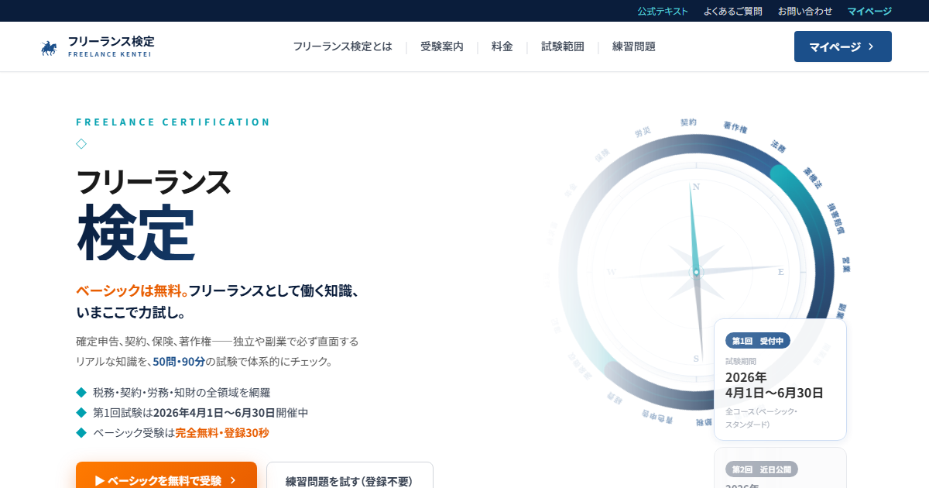The image size is (929, 488).
Task: Click the 公式テキスト link in top bar
Action: (663, 11)
